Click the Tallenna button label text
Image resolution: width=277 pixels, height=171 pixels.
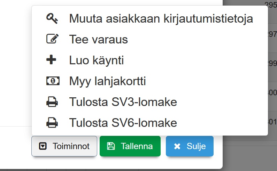137,146
